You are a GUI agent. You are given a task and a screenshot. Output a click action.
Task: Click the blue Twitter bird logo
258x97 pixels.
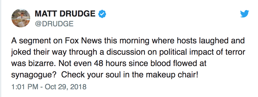tap(244, 14)
